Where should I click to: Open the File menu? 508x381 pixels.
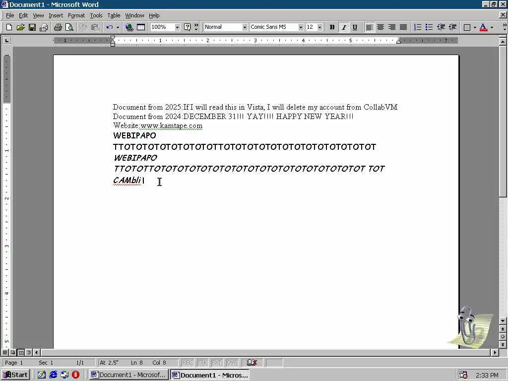[10, 15]
